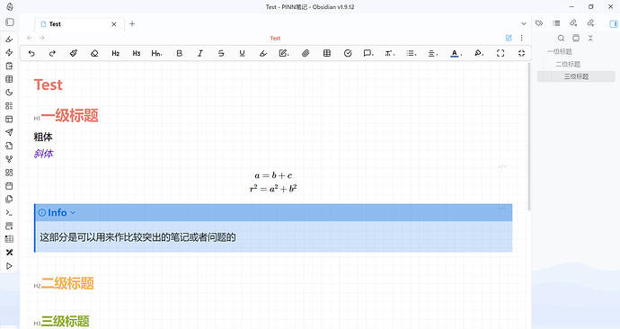
Task: Clear formatting with the eraser icon
Action: (94, 53)
